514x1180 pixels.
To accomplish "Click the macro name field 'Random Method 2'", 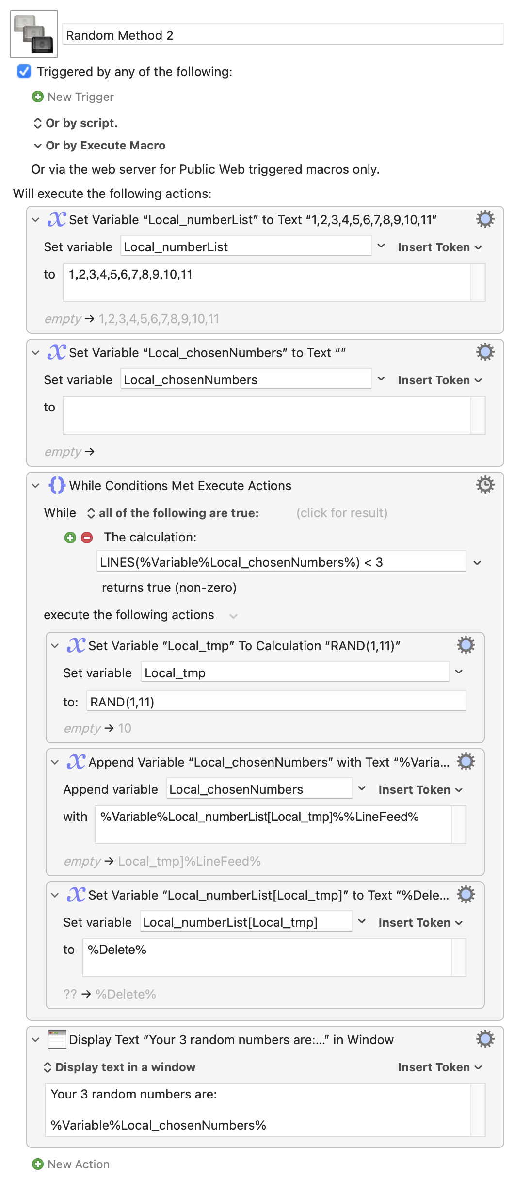I will (283, 35).
